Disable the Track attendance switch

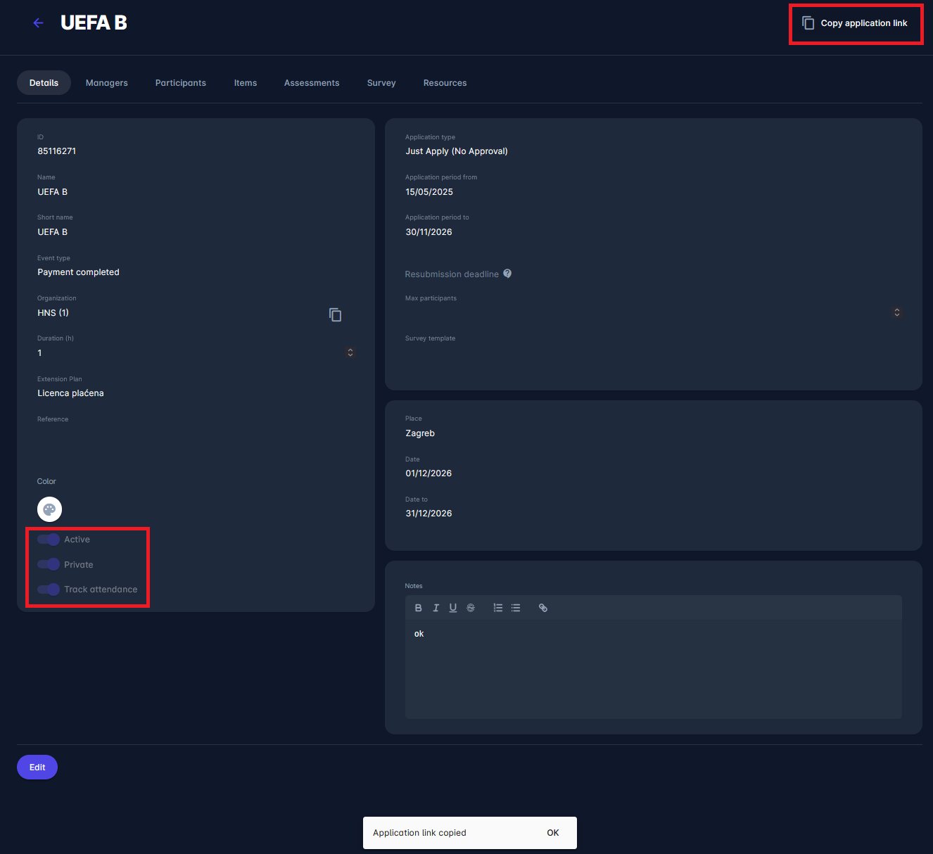(49, 589)
